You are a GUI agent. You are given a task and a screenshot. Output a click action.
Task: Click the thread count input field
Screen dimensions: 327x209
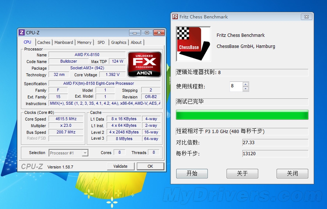click(x=236, y=87)
